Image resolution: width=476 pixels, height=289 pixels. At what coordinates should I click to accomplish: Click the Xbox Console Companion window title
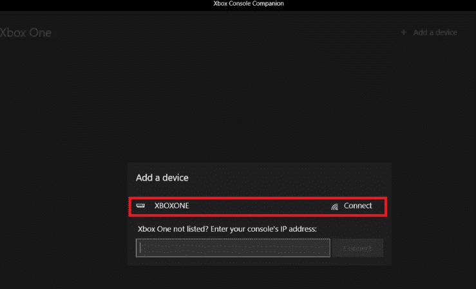[249, 4]
